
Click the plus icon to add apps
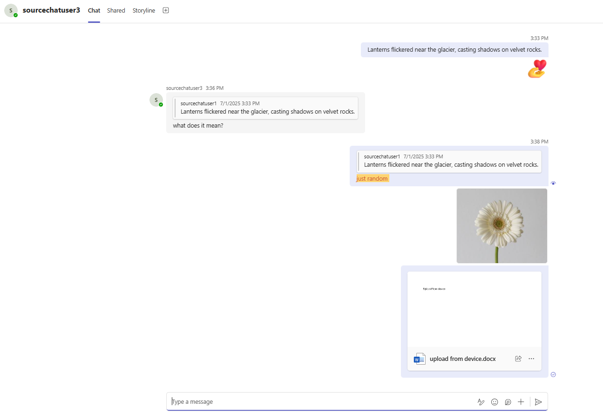(521, 401)
